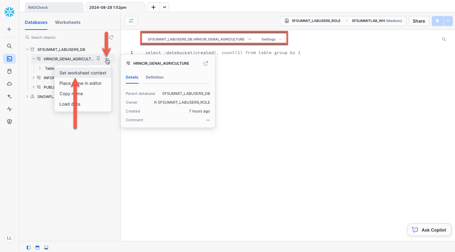Click the Search objects input field

point(66,37)
